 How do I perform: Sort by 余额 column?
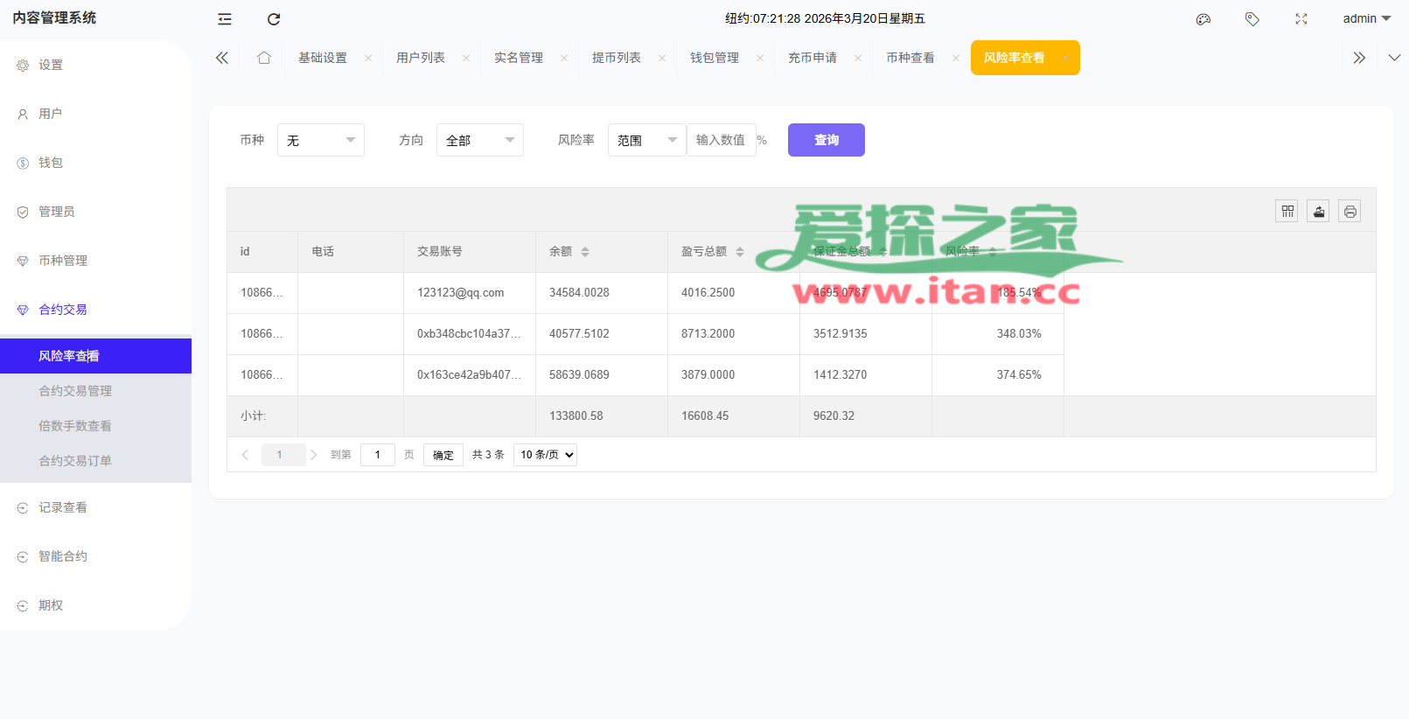pyautogui.click(x=585, y=252)
